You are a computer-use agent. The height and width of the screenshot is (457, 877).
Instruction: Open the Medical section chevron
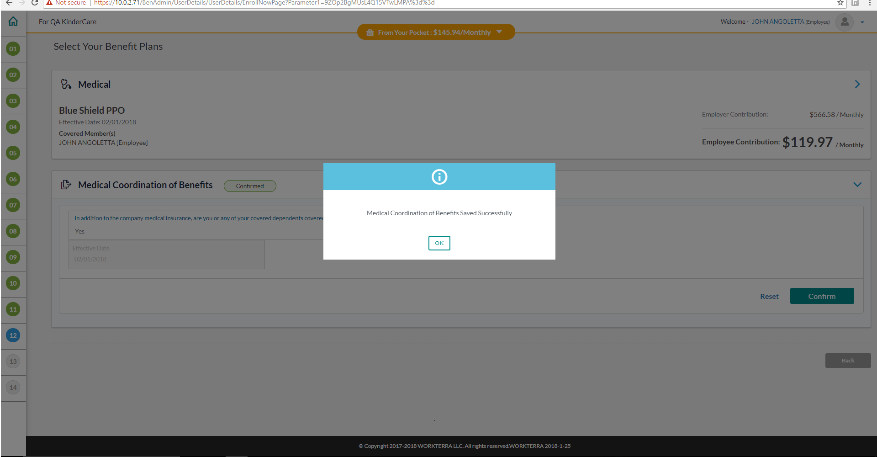(x=857, y=84)
